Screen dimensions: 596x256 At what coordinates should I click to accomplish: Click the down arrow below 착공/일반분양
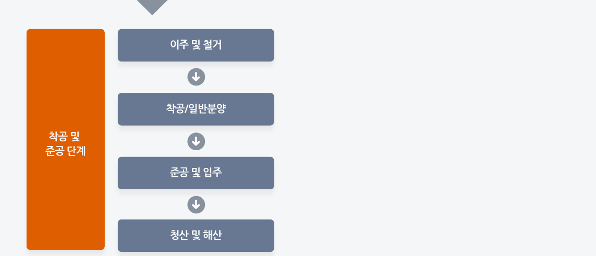click(196, 141)
